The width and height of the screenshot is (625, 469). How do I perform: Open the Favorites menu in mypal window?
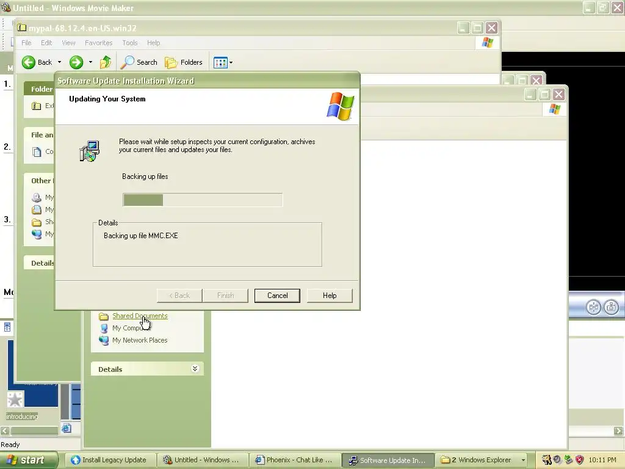click(x=98, y=43)
